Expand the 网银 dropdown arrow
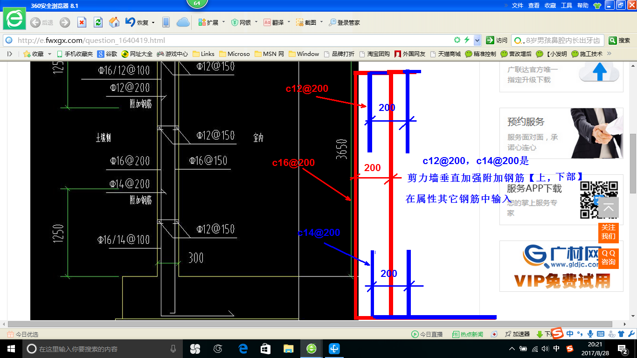The width and height of the screenshot is (637, 358). tap(256, 22)
